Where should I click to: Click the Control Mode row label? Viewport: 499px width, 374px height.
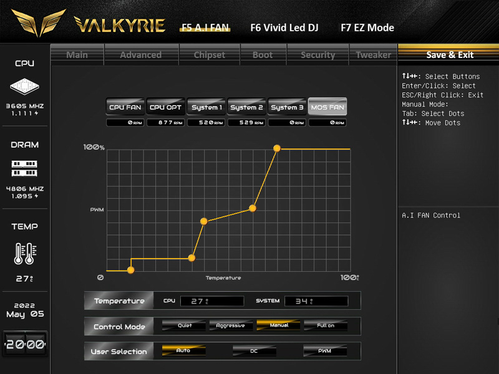pos(119,327)
